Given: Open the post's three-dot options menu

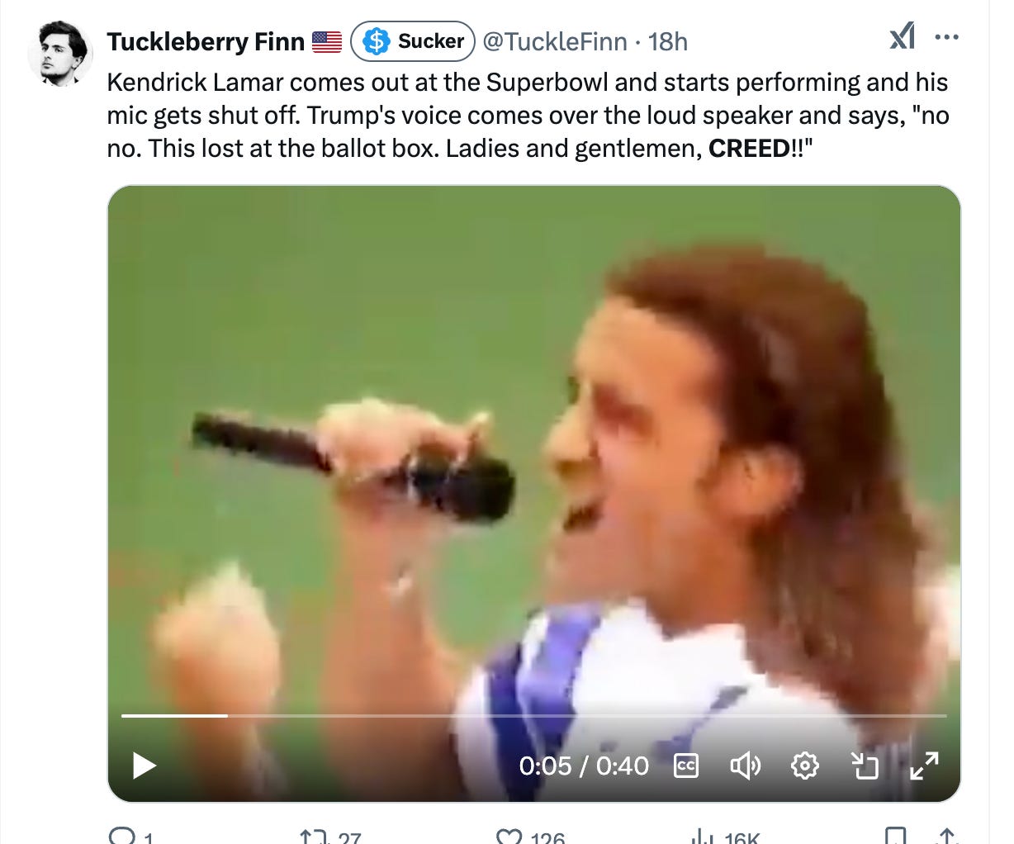Looking at the screenshot, I should point(946,36).
